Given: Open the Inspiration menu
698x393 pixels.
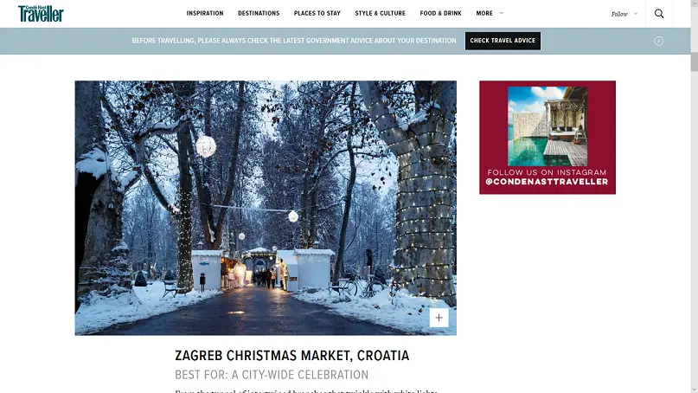Looking at the screenshot, I should (205, 13).
